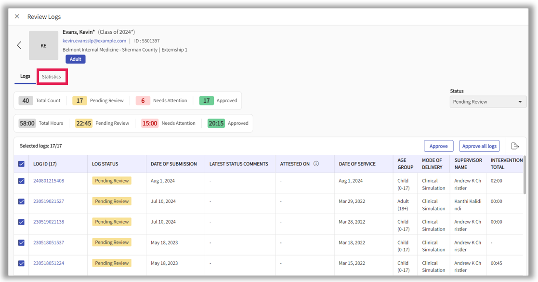
Task: Select the Logs tab
Action: [25, 76]
